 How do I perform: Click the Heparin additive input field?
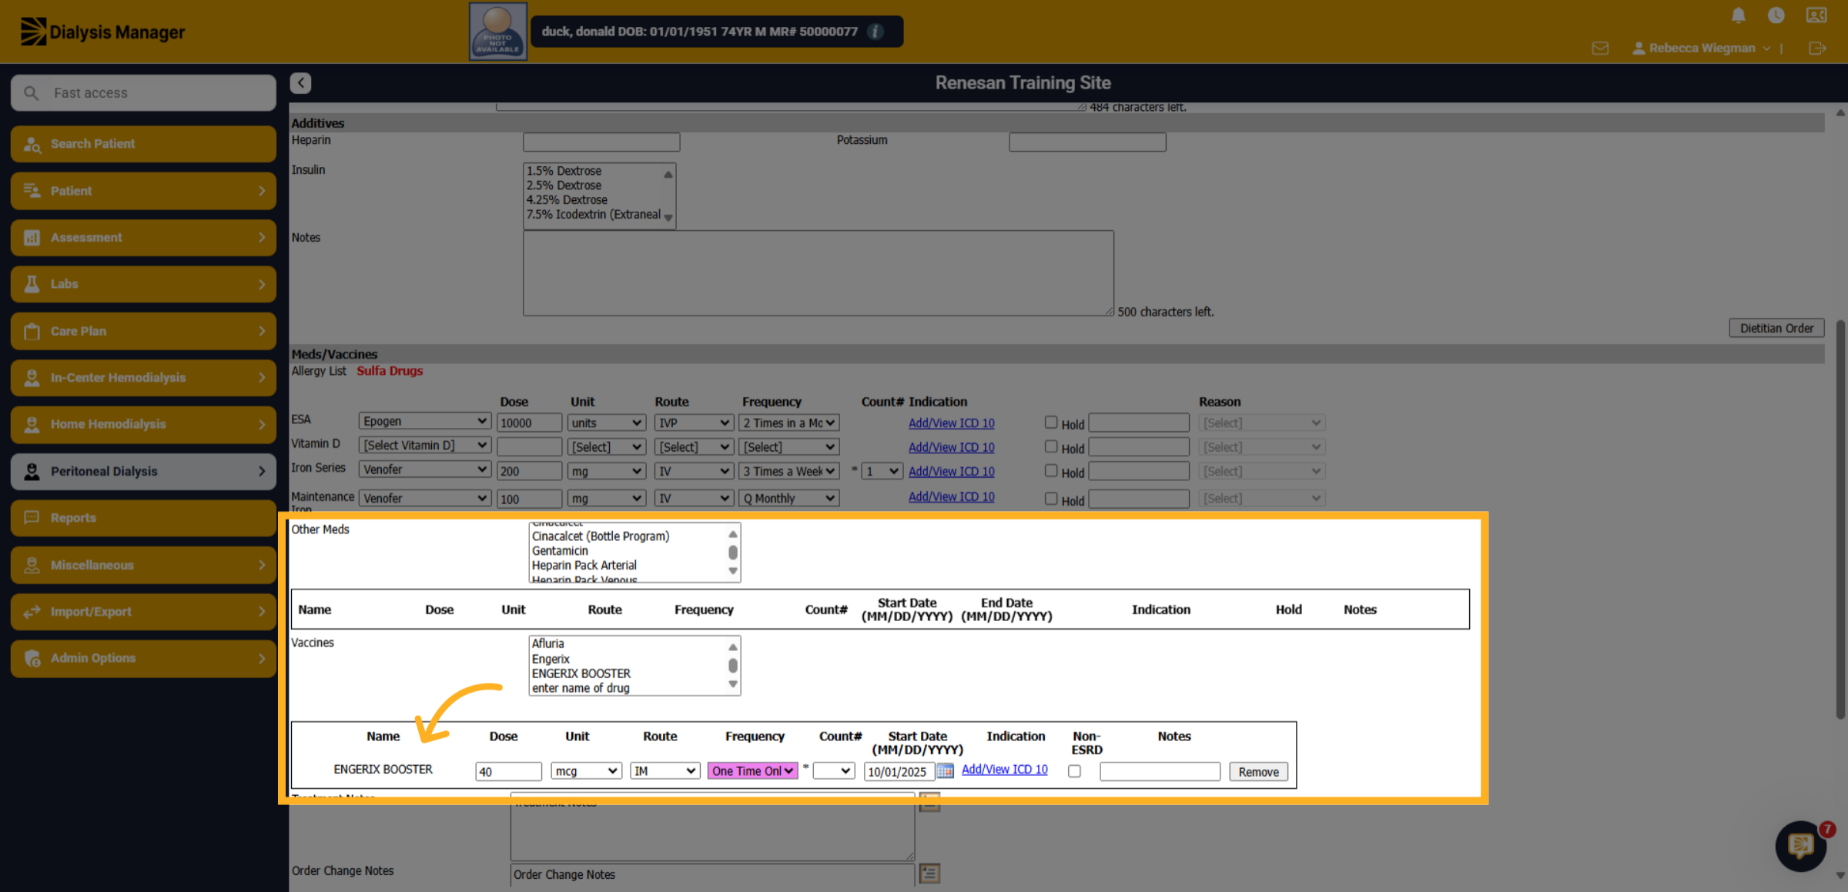[601, 142]
